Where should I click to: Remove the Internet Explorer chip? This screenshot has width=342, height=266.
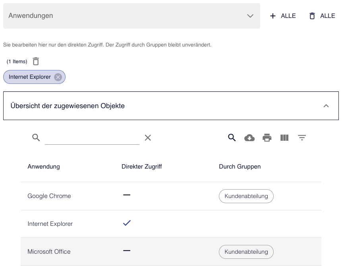pos(58,77)
